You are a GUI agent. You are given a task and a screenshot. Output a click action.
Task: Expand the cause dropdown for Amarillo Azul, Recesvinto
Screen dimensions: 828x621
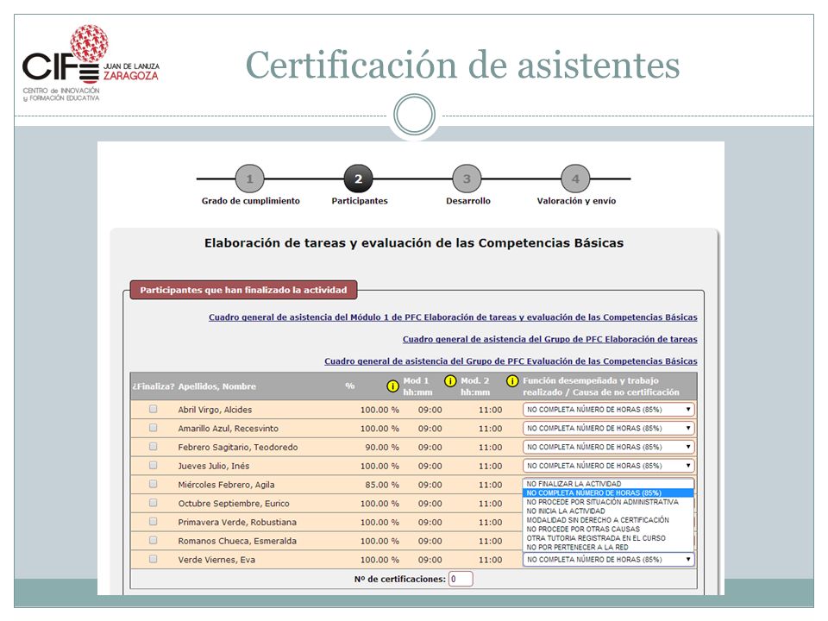(608, 429)
